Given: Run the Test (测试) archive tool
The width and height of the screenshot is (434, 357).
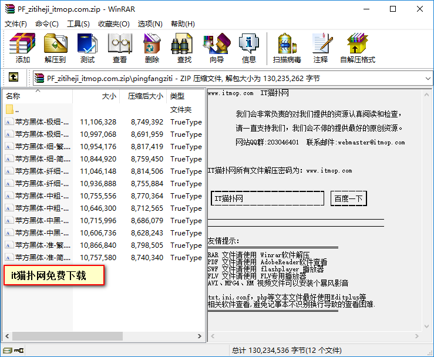Looking at the screenshot, I should pyautogui.click(x=88, y=48).
